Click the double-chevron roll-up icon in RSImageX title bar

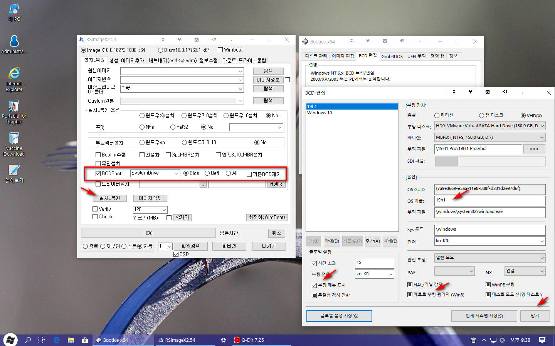[x=163, y=40]
